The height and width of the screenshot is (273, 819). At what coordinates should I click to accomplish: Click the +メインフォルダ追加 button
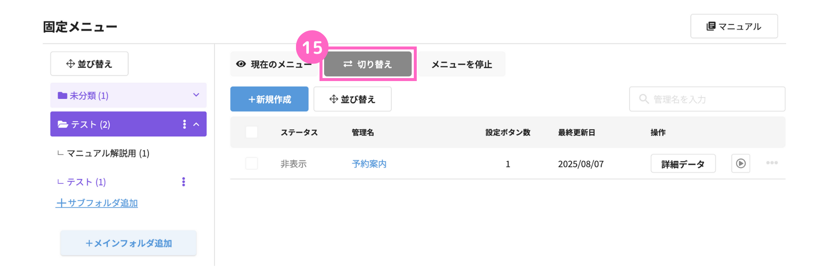(x=128, y=243)
